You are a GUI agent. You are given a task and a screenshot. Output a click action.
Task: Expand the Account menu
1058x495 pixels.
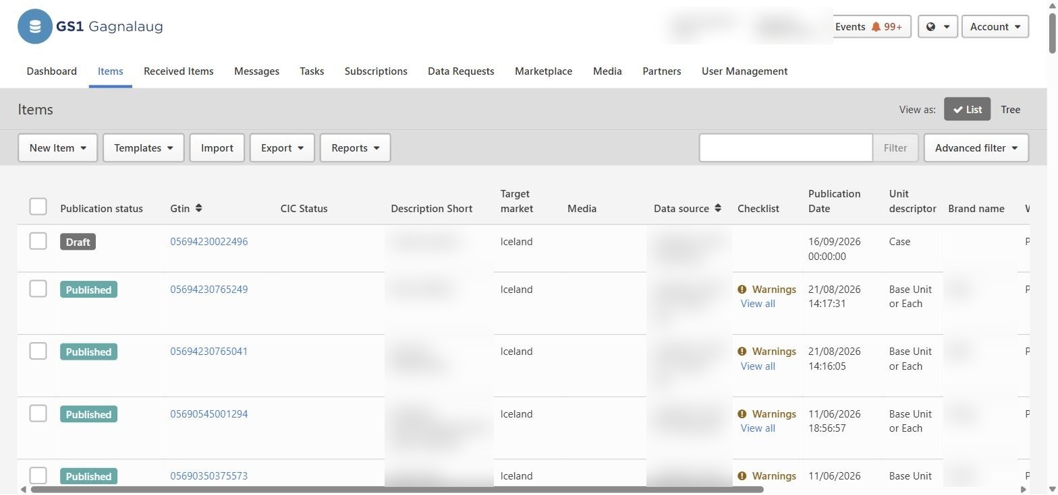pos(995,27)
